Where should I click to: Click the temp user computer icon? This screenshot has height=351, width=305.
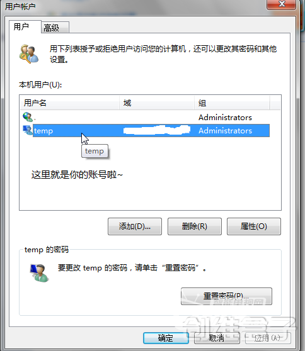pos(28,130)
